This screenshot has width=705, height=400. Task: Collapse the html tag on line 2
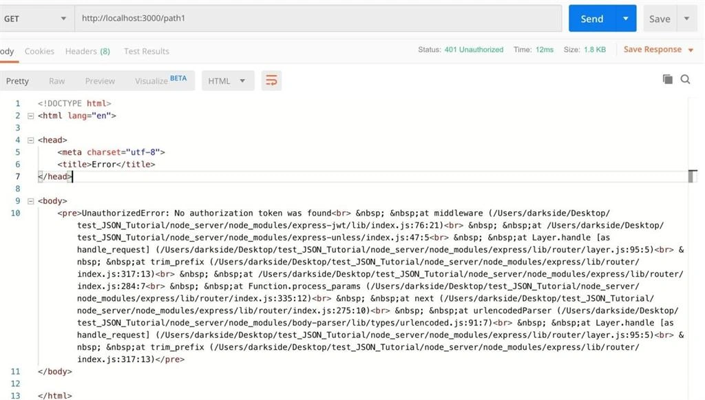pos(30,116)
